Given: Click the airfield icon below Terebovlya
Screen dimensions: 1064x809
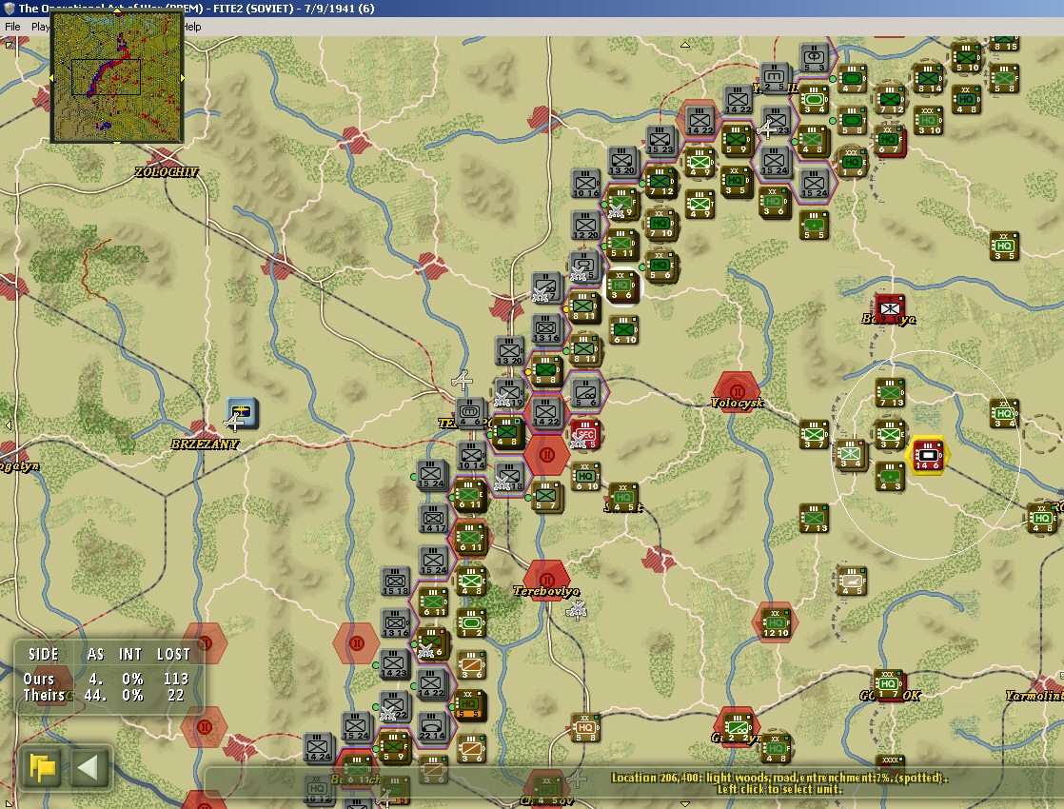Looking at the screenshot, I should point(577,611).
